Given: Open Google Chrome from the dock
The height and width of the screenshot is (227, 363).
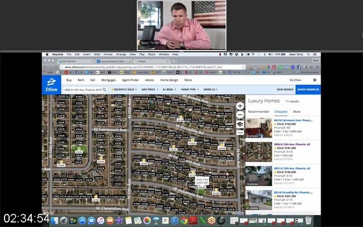Looking at the screenshot, I should pyautogui.click(x=184, y=221).
